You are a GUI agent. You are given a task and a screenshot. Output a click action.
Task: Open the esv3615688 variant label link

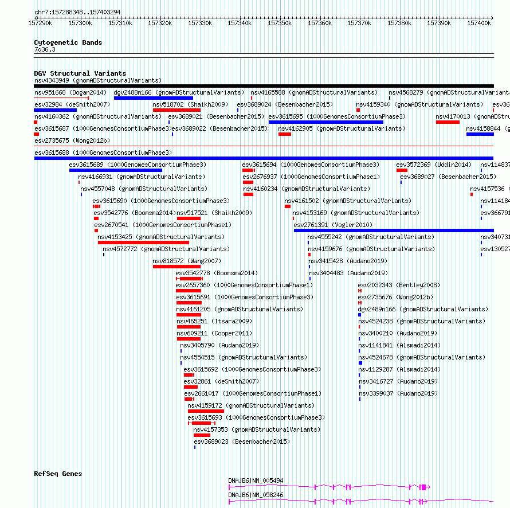coord(103,153)
